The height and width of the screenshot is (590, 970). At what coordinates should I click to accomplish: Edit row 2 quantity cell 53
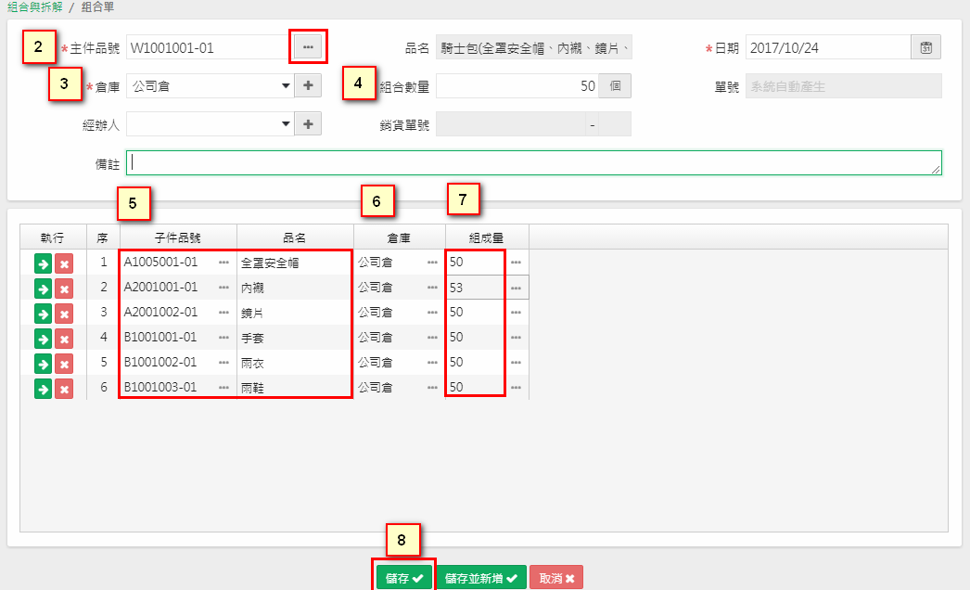pos(475,288)
